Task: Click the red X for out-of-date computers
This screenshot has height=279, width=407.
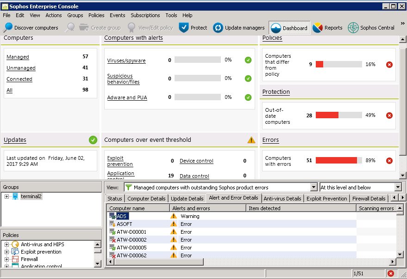Action: [x=389, y=115]
